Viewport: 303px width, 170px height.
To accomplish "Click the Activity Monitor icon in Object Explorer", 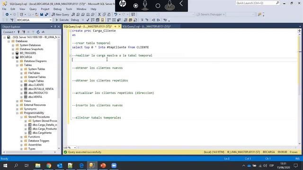I will pos(43,32).
